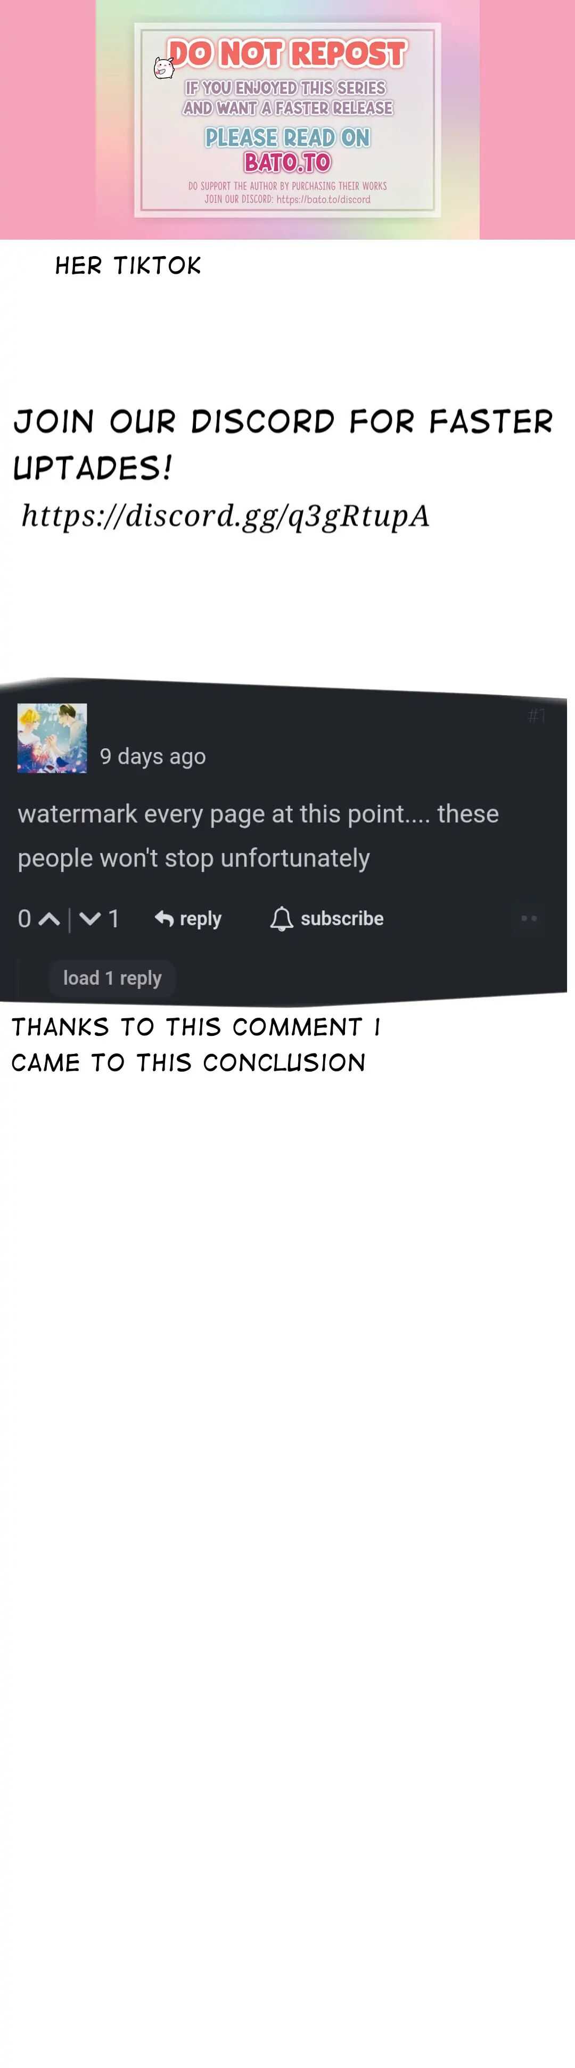Open the bato.to/discord link in banner
The width and height of the screenshot is (575, 2068).
324,199
